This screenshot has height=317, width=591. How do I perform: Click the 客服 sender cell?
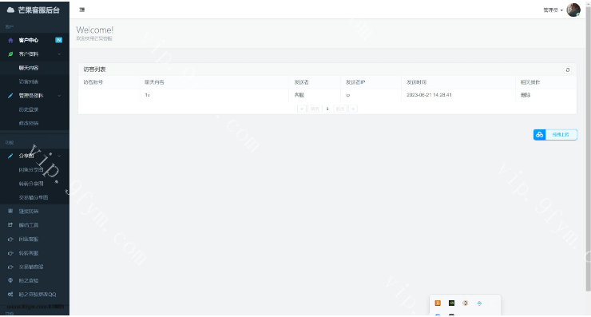(299, 95)
